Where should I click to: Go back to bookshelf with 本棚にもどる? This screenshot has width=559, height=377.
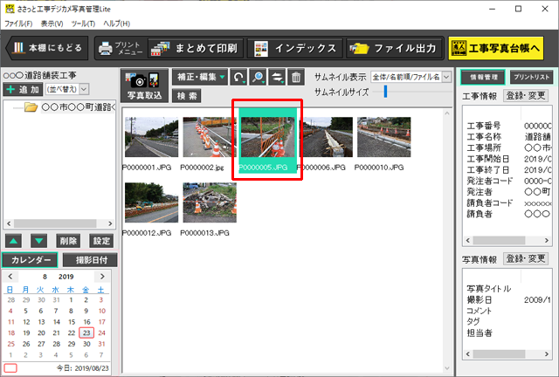click(47, 48)
